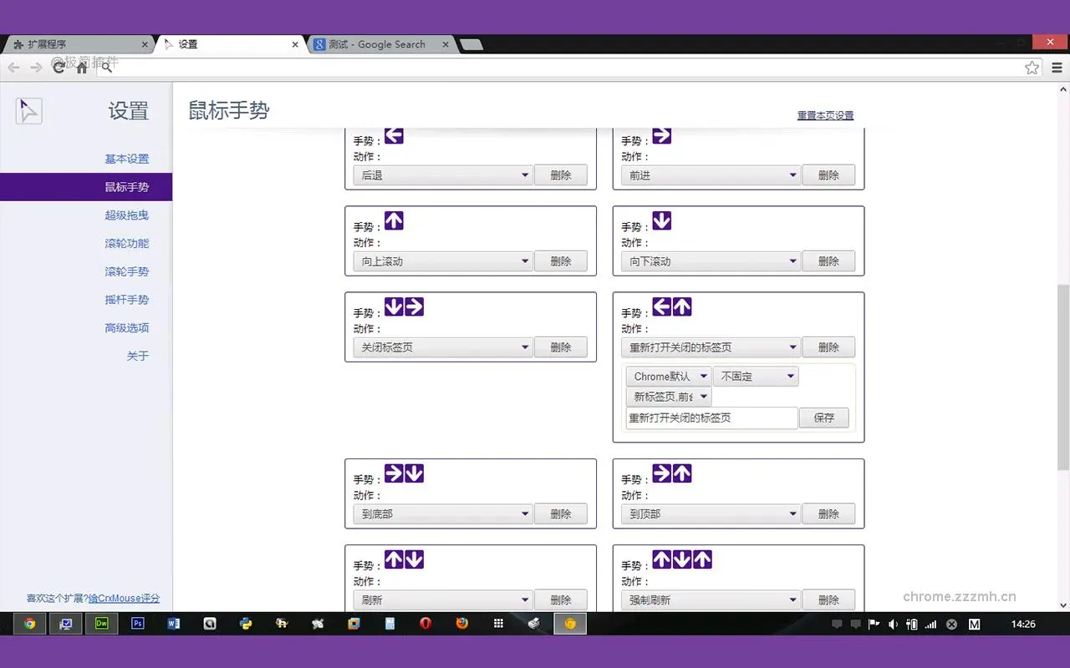Click the bookmark star icon

(1032, 68)
